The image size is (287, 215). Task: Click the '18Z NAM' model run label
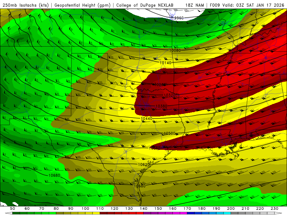pyautogui.click(x=195, y=5)
